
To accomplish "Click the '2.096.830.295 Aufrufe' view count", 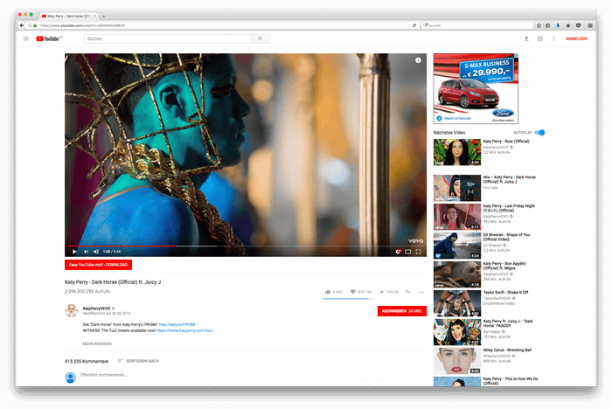I will [x=87, y=291].
